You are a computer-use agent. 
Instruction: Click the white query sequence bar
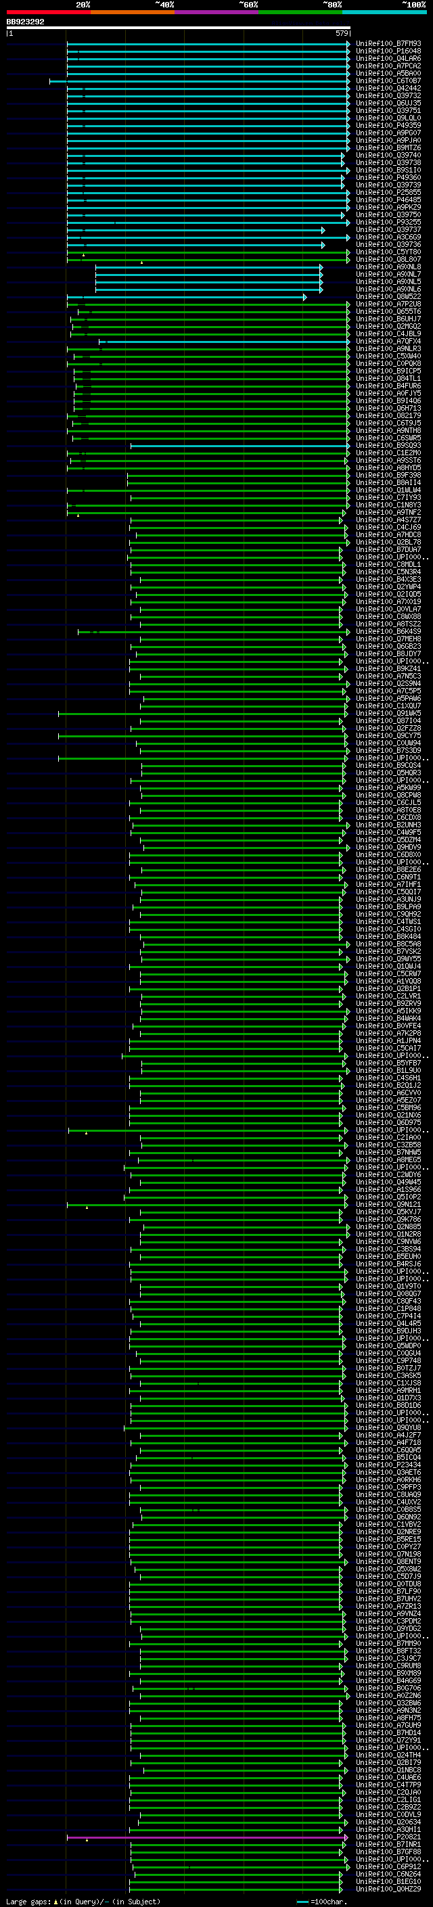coord(179,28)
